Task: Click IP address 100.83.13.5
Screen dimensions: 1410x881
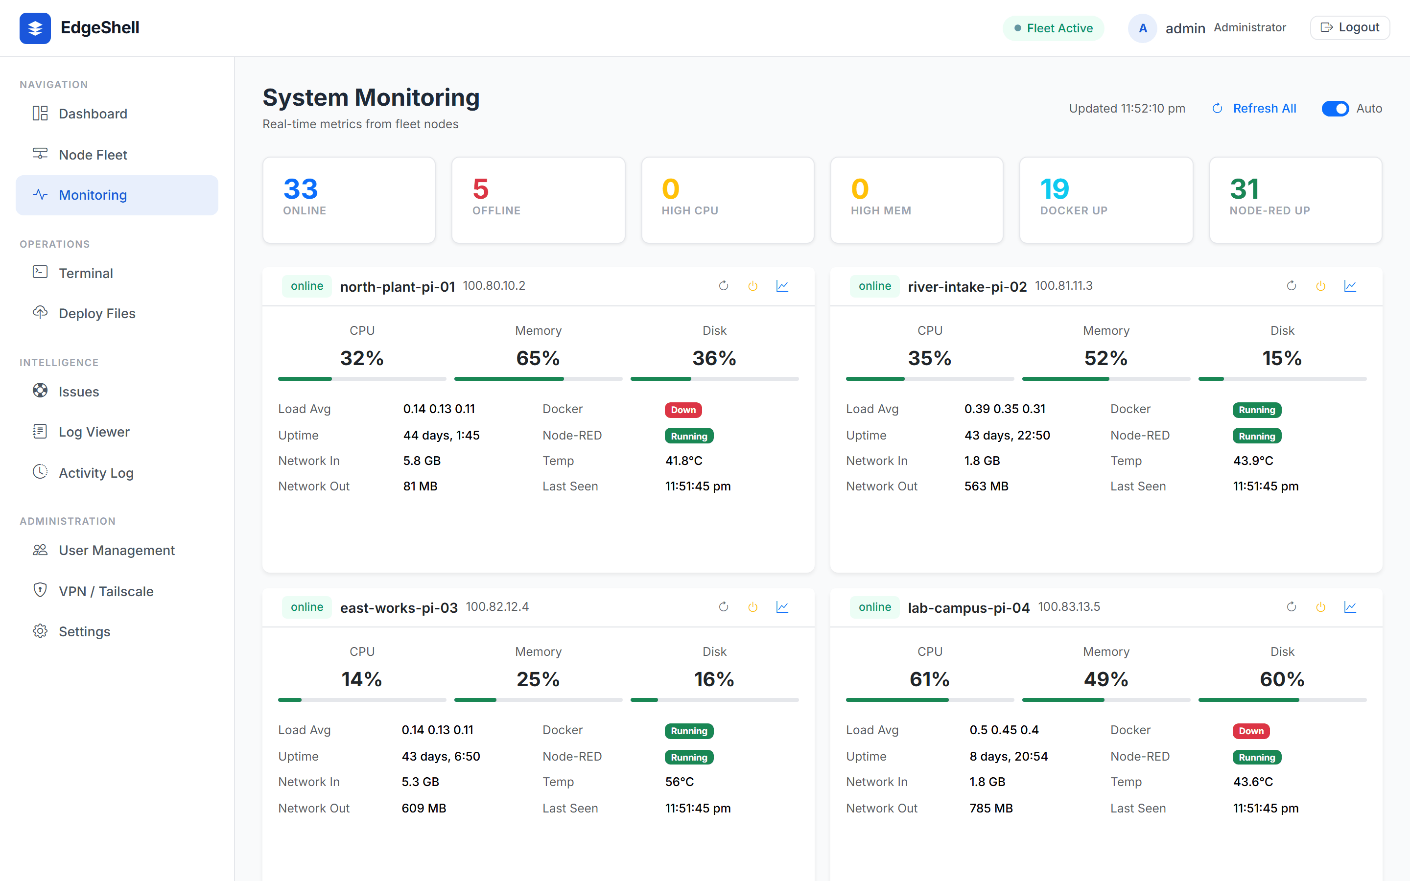Action: (x=1069, y=606)
